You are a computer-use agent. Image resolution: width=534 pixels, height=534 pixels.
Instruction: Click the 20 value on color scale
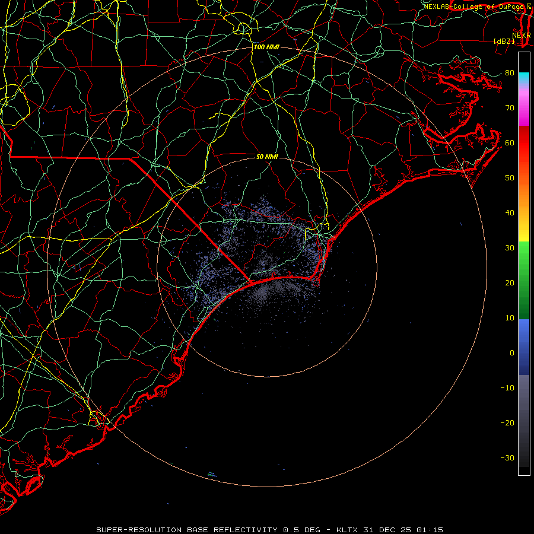tap(510, 282)
